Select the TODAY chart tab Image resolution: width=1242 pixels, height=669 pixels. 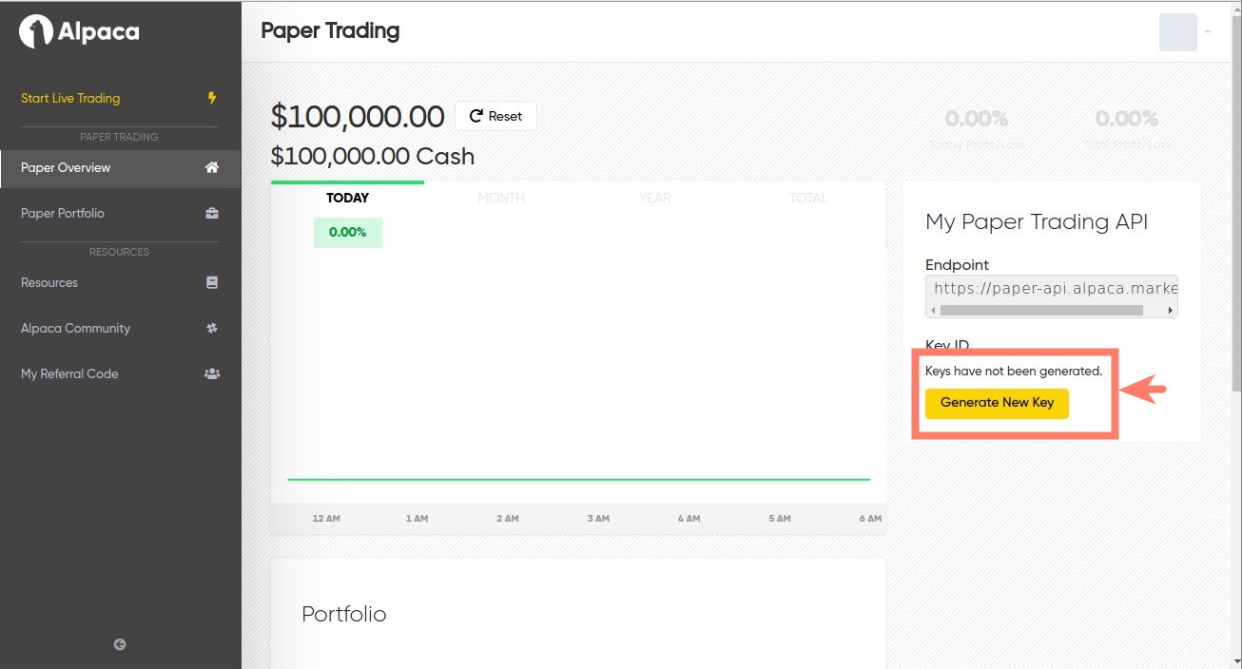click(x=347, y=198)
